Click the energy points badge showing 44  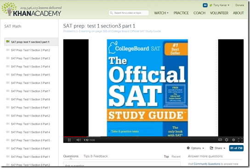(x=205, y=5)
